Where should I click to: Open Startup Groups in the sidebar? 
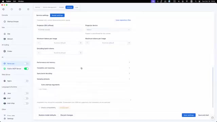pos(16,22)
